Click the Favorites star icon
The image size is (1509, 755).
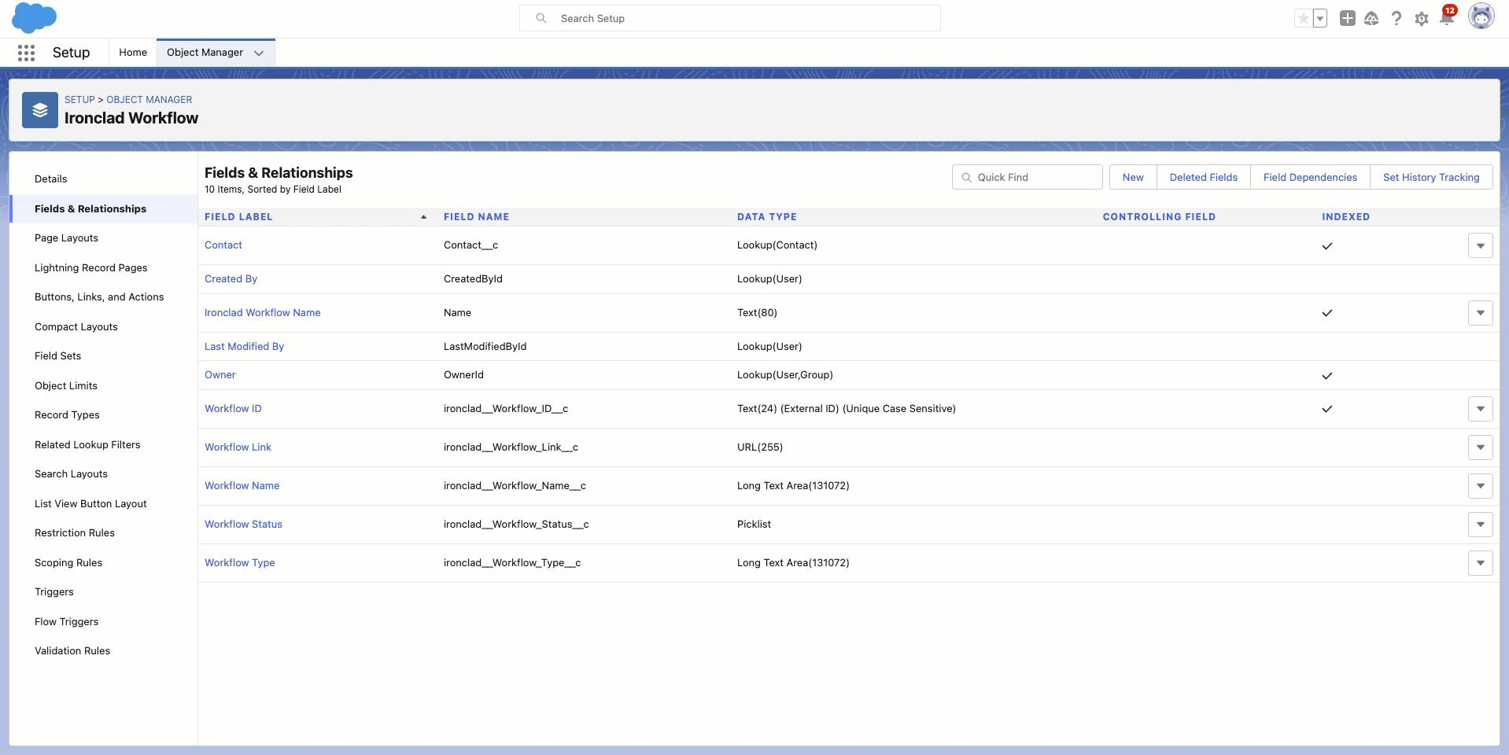(x=1304, y=18)
